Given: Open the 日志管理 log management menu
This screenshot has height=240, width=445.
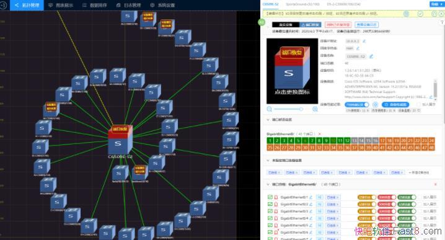Looking at the screenshot, I should coord(128,5).
